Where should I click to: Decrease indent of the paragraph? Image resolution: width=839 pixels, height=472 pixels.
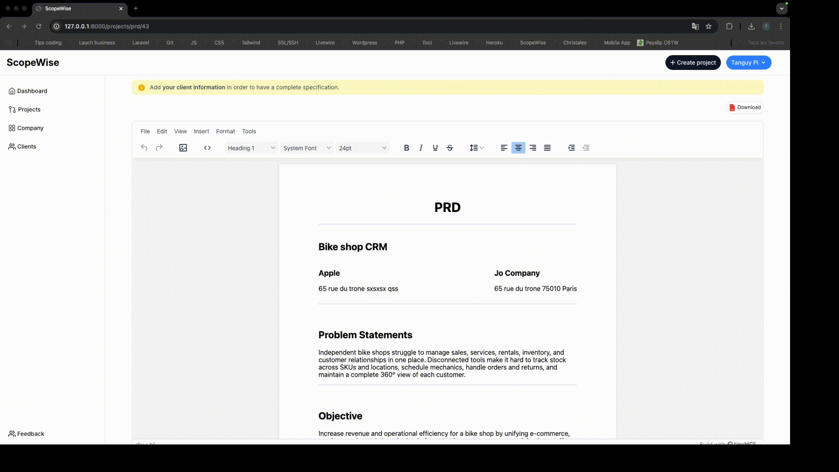pyautogui.click(x=586, y=148)
